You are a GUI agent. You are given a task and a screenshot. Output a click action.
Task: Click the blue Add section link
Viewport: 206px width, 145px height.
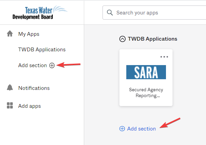[141, 129]
